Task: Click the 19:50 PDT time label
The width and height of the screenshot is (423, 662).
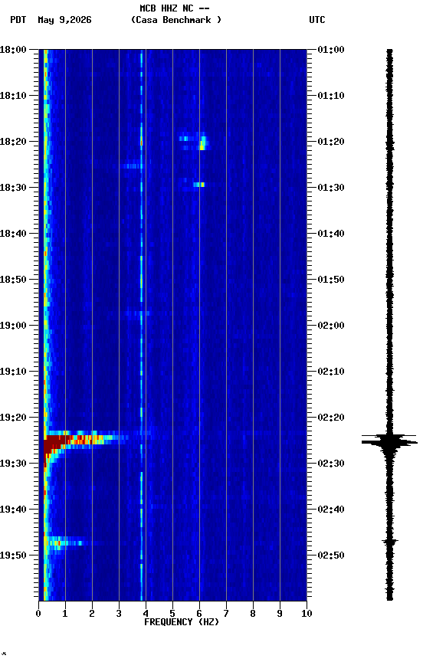Action: pos(13,555)
